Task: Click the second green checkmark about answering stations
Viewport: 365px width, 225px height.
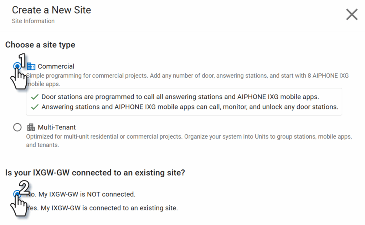Action: pos(35,107)
